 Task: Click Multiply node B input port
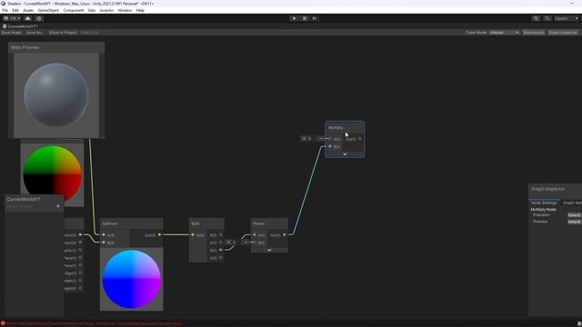(x=330, y=146)
